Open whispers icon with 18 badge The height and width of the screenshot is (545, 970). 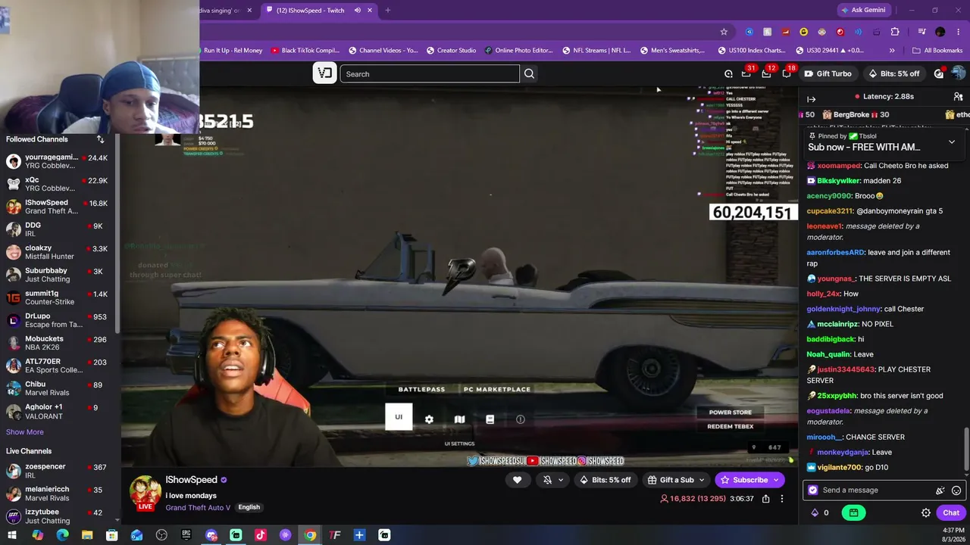787,73
